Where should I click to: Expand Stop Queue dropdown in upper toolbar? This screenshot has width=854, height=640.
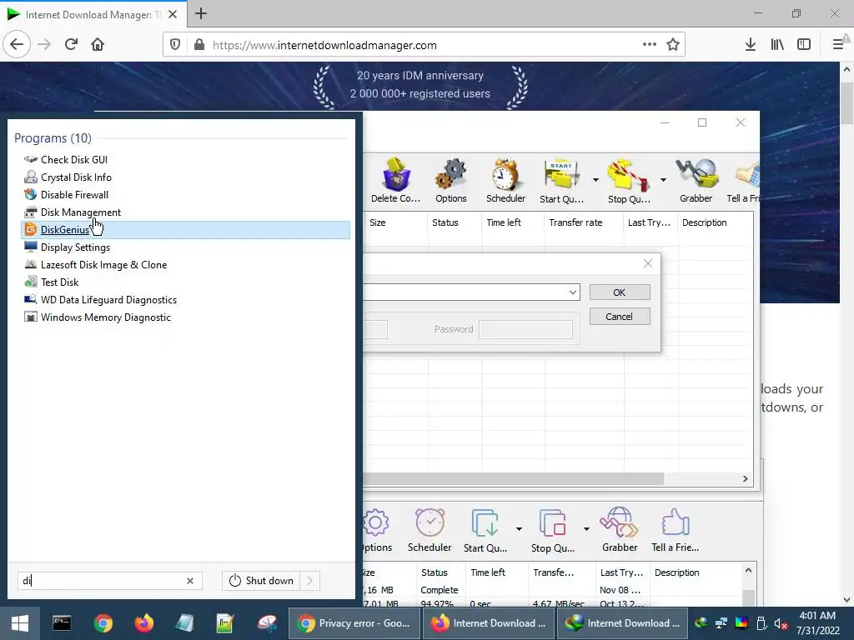tap(663, 180)
